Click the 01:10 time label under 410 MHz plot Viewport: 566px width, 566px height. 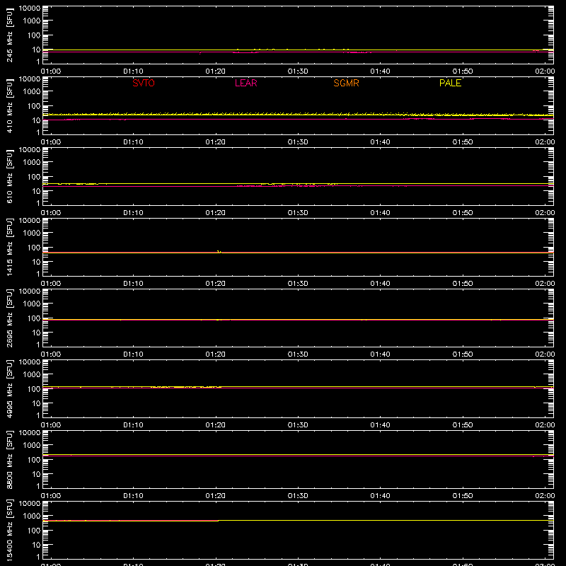coord(133,142)
